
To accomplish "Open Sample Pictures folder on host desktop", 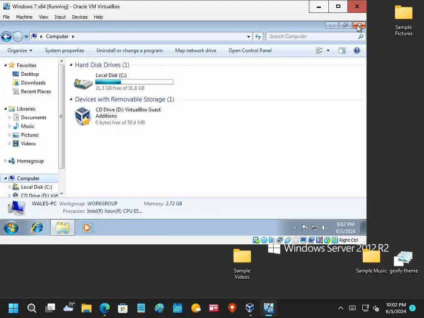I will pos(403,21).
